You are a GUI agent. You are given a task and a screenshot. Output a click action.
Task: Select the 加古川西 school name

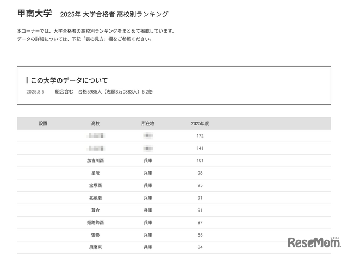click(x=96, y=160)
